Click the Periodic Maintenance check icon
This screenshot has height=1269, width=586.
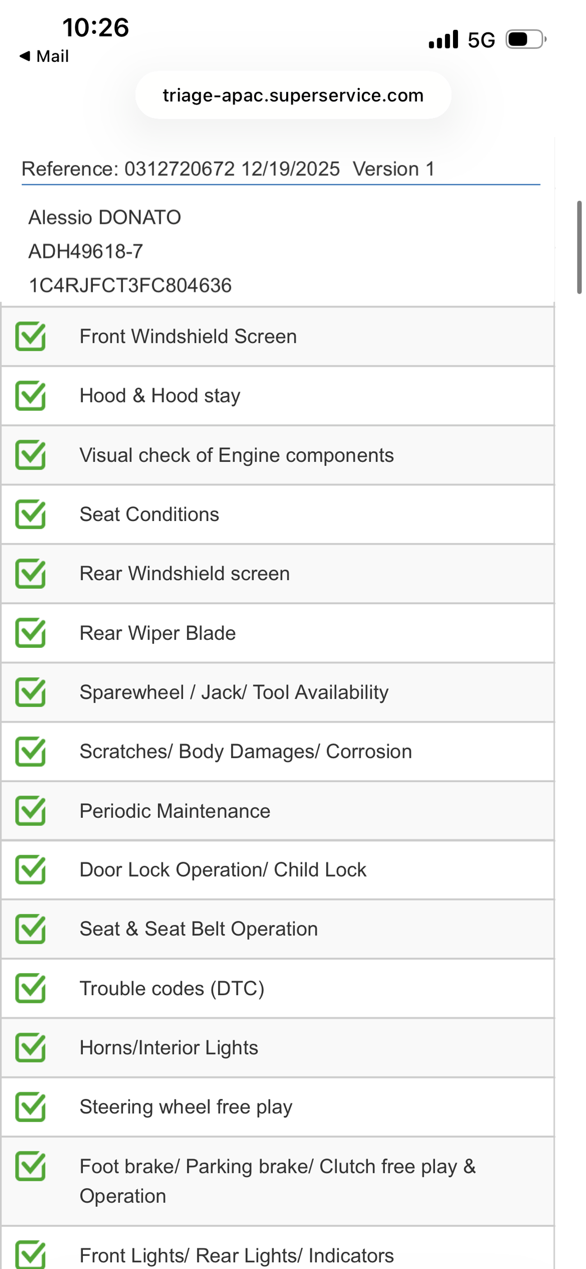[31, 811]
